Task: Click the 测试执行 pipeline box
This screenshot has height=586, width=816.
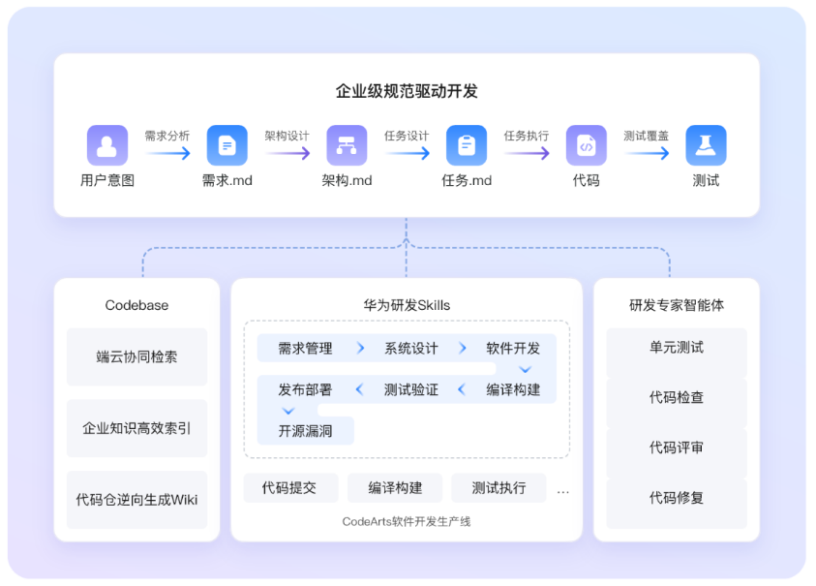Action: pyautogui.click(x=499, y=487)
